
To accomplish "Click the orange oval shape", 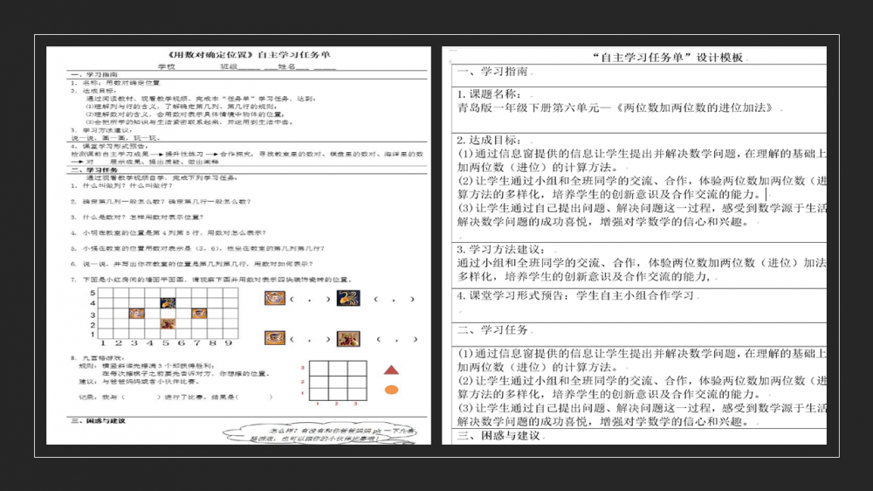I will click(x=392, y=390).
